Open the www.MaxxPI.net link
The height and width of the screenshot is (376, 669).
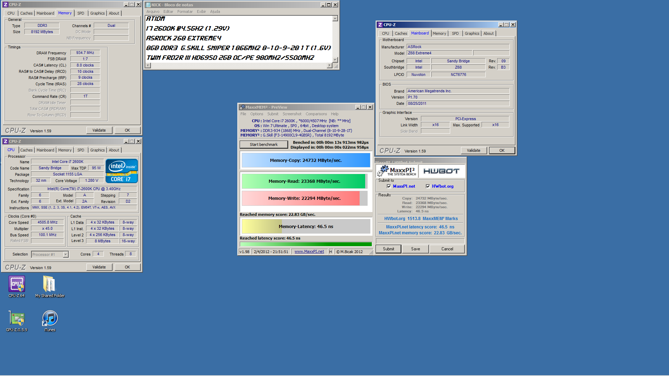(309, 252)
